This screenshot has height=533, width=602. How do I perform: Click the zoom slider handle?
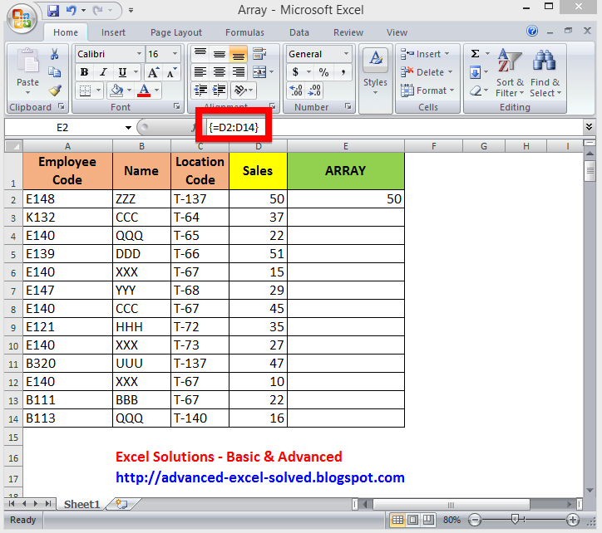click(516, 520)
